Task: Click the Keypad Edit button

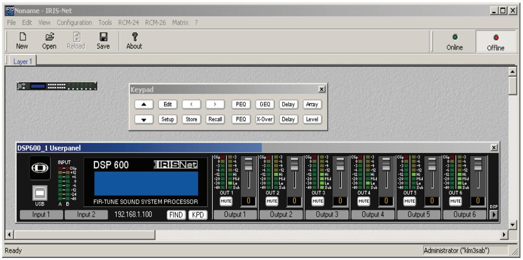Action: 168,104
